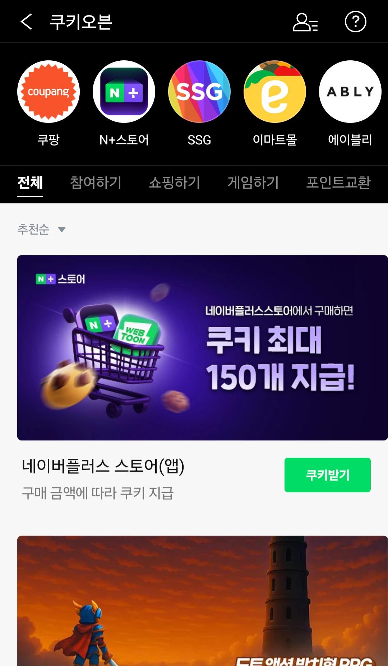The width and height of the screenshot is (388, 666).
Task: Open the N+ Store round icon
Action: tap(124, 92)
